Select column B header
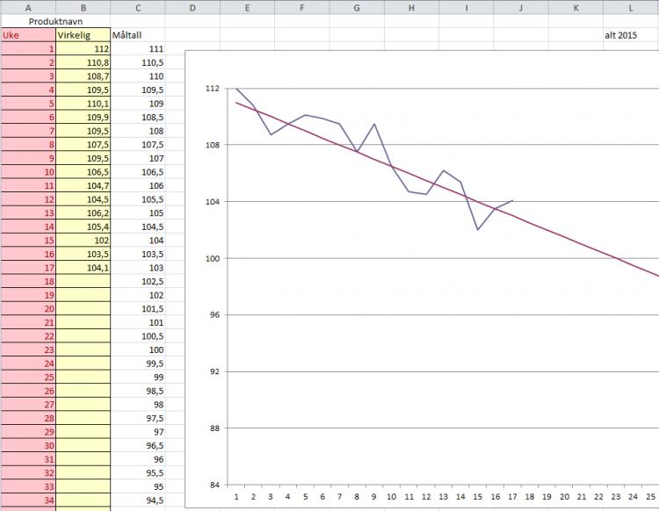The image size is (659, 511). coord(83,8)
